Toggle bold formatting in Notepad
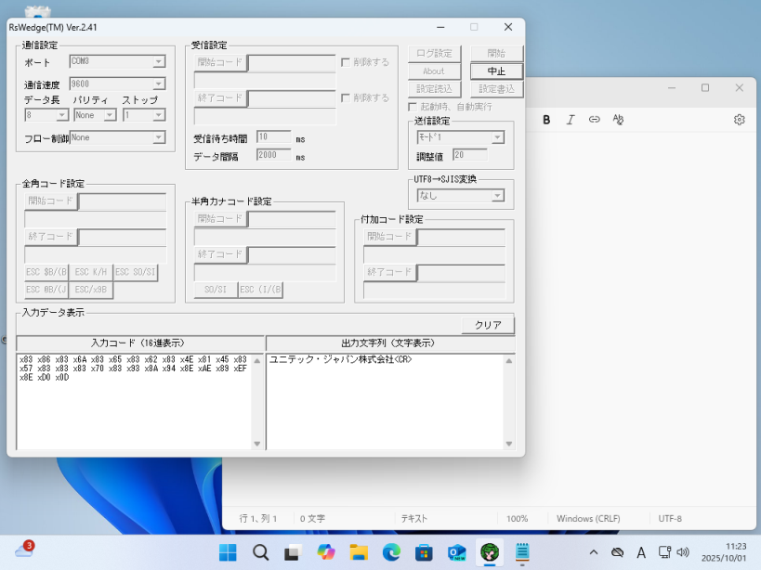The image size is (761, 570). [546, 120]
